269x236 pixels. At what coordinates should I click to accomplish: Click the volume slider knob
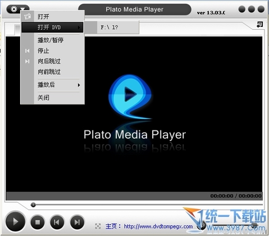pyautogui.click(x=254, y=225)
